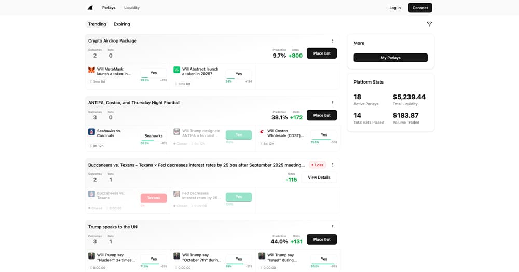Viewport: 519px width, 272px height.
Task: Click Seahawks vs. Cardinals market text
Action: [109, 133]
